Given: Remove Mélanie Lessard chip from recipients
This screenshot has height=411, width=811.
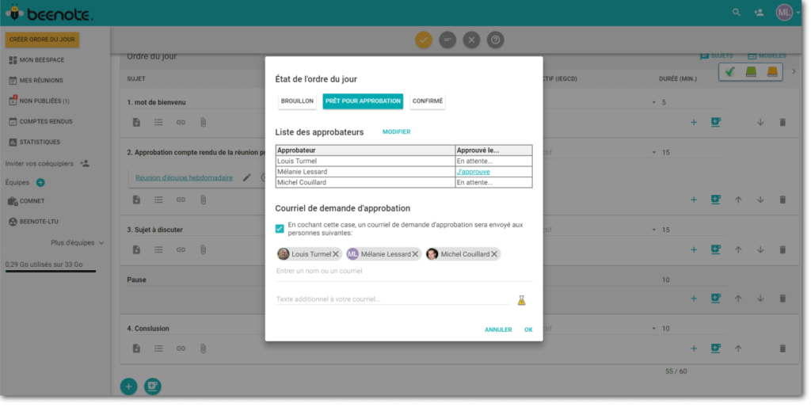Looking at the screenshot, I should point(415,254).
